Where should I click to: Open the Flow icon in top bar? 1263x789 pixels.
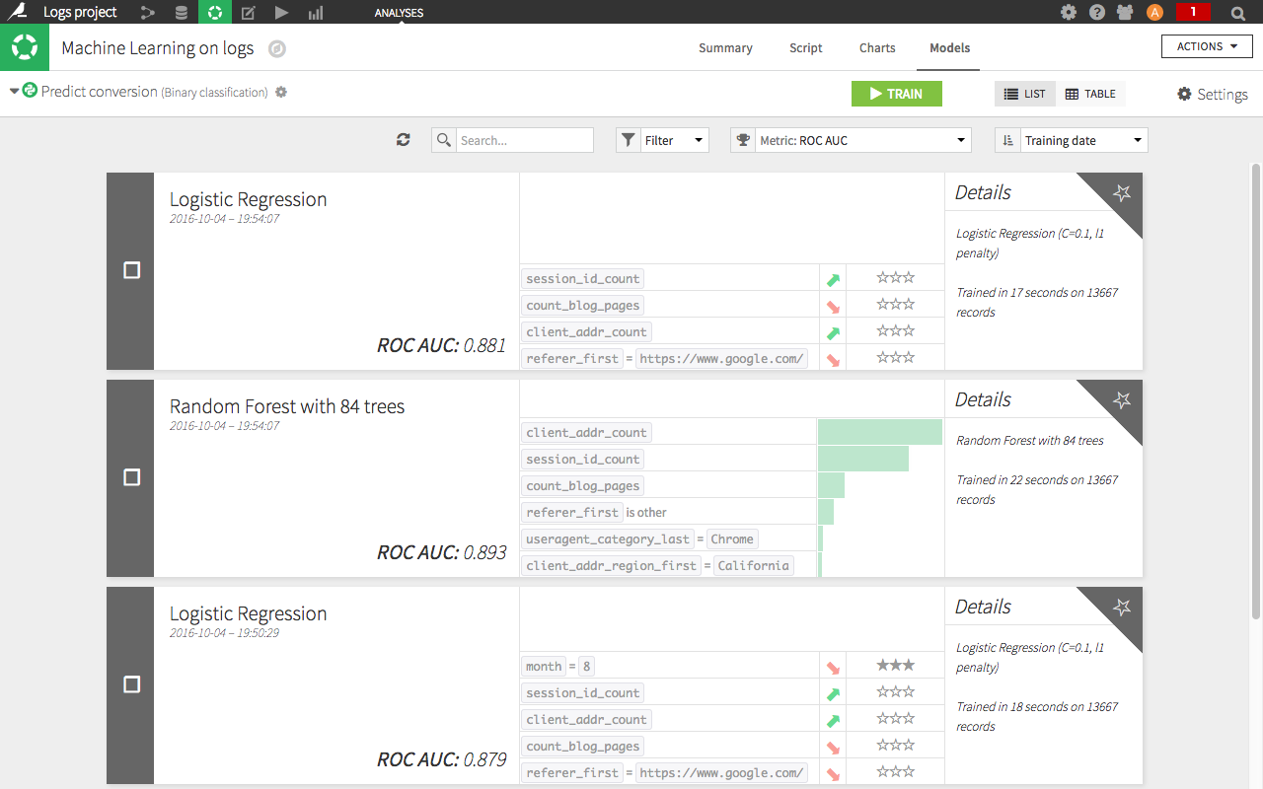pyautogui.click(x=147, y=13)
